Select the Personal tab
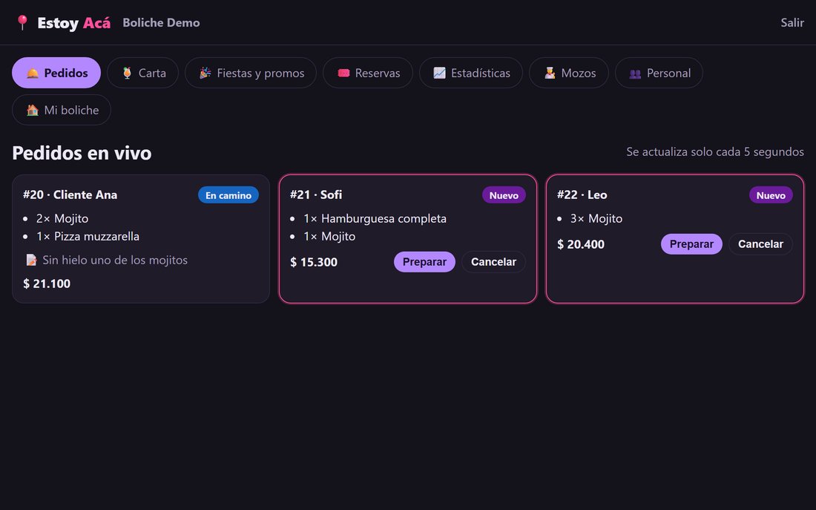Viewport: 816px width, 510px height. [x=659, y=73]
